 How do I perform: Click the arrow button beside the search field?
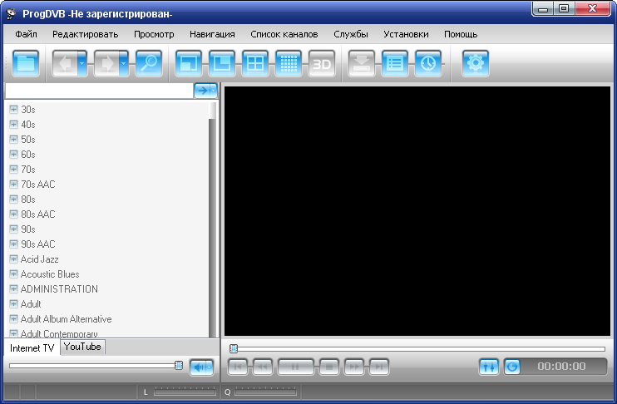[x=205, y=91]
